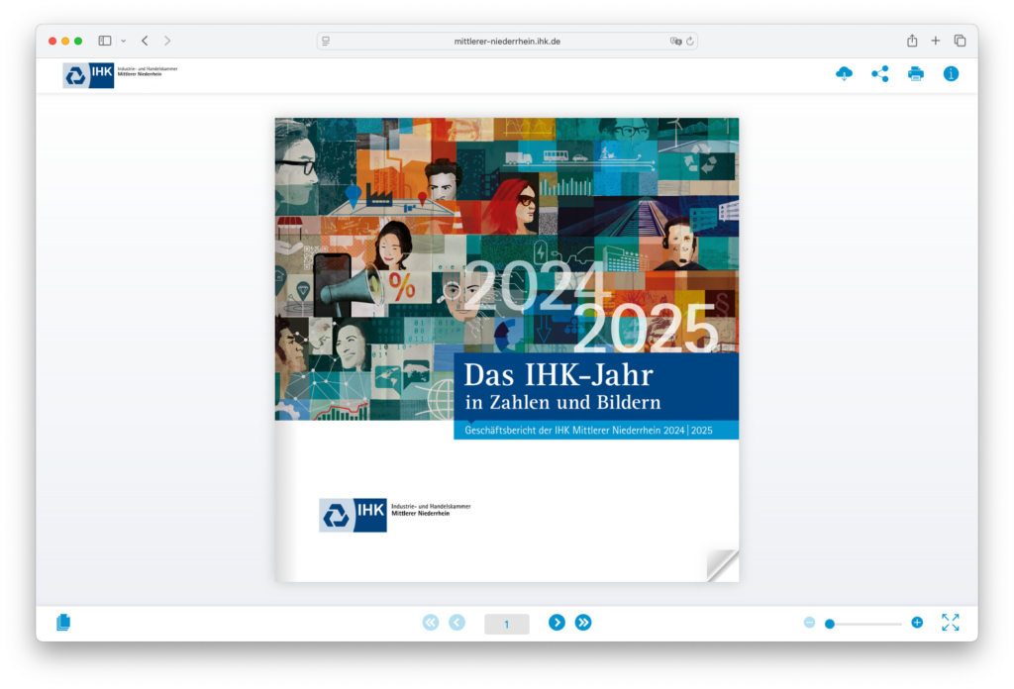Image resolution: width=1014 pixels, height=689 pixels.
Task: Go to the next page
Action: (557, 623)
